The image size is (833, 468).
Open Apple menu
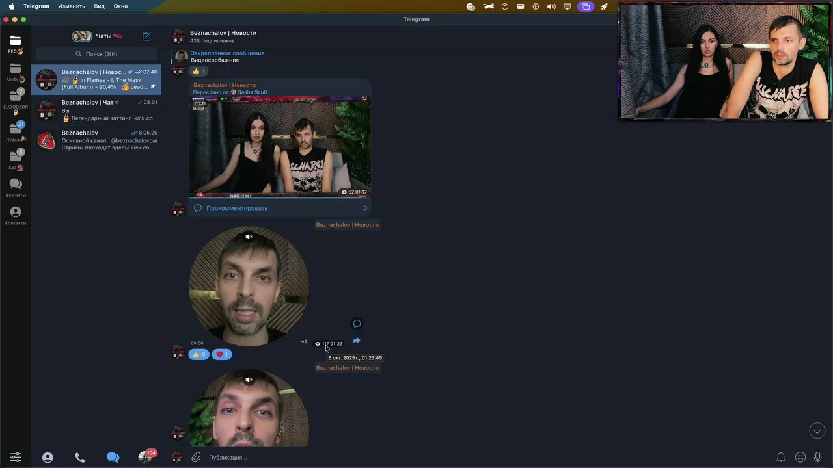coord(11,6)
